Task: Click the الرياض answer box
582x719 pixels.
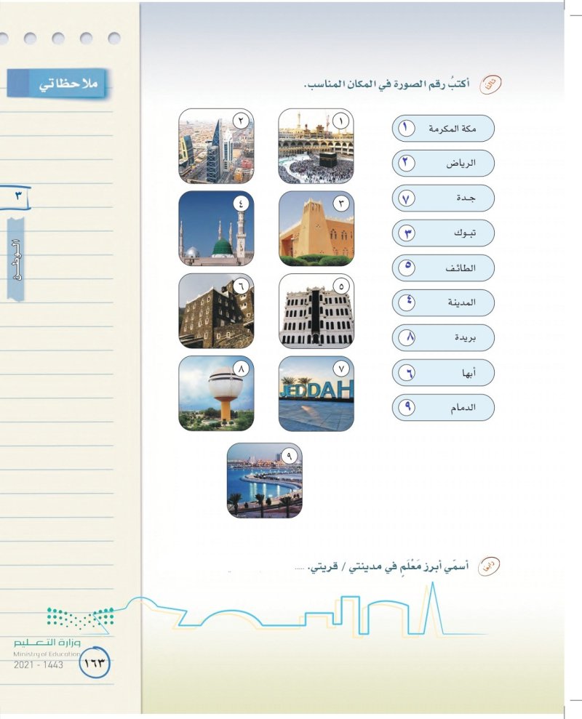Action: click(443, 164)
